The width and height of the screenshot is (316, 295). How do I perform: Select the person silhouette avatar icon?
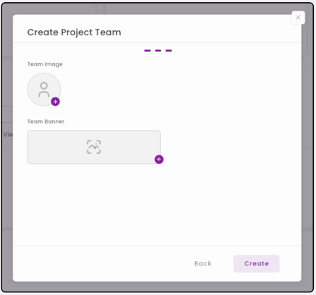coord(44,90)
